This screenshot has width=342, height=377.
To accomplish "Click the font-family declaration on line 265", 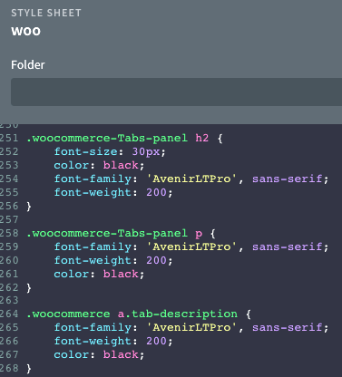I will pos(191,327).
